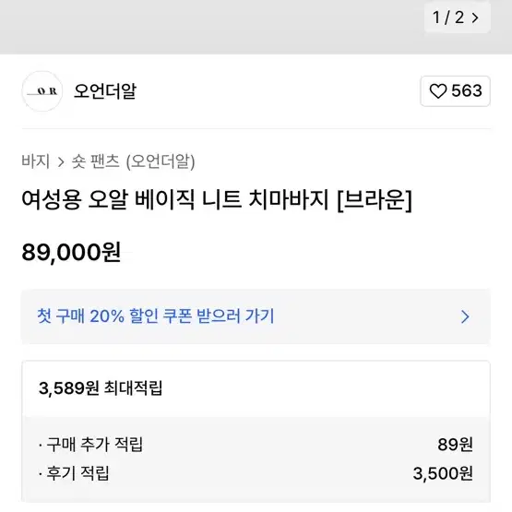
Task: Open the 바지 category breadcrumb
Action: tap(36, 161)
